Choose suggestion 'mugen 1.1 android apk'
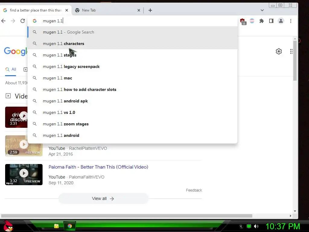 pos(133,101)
